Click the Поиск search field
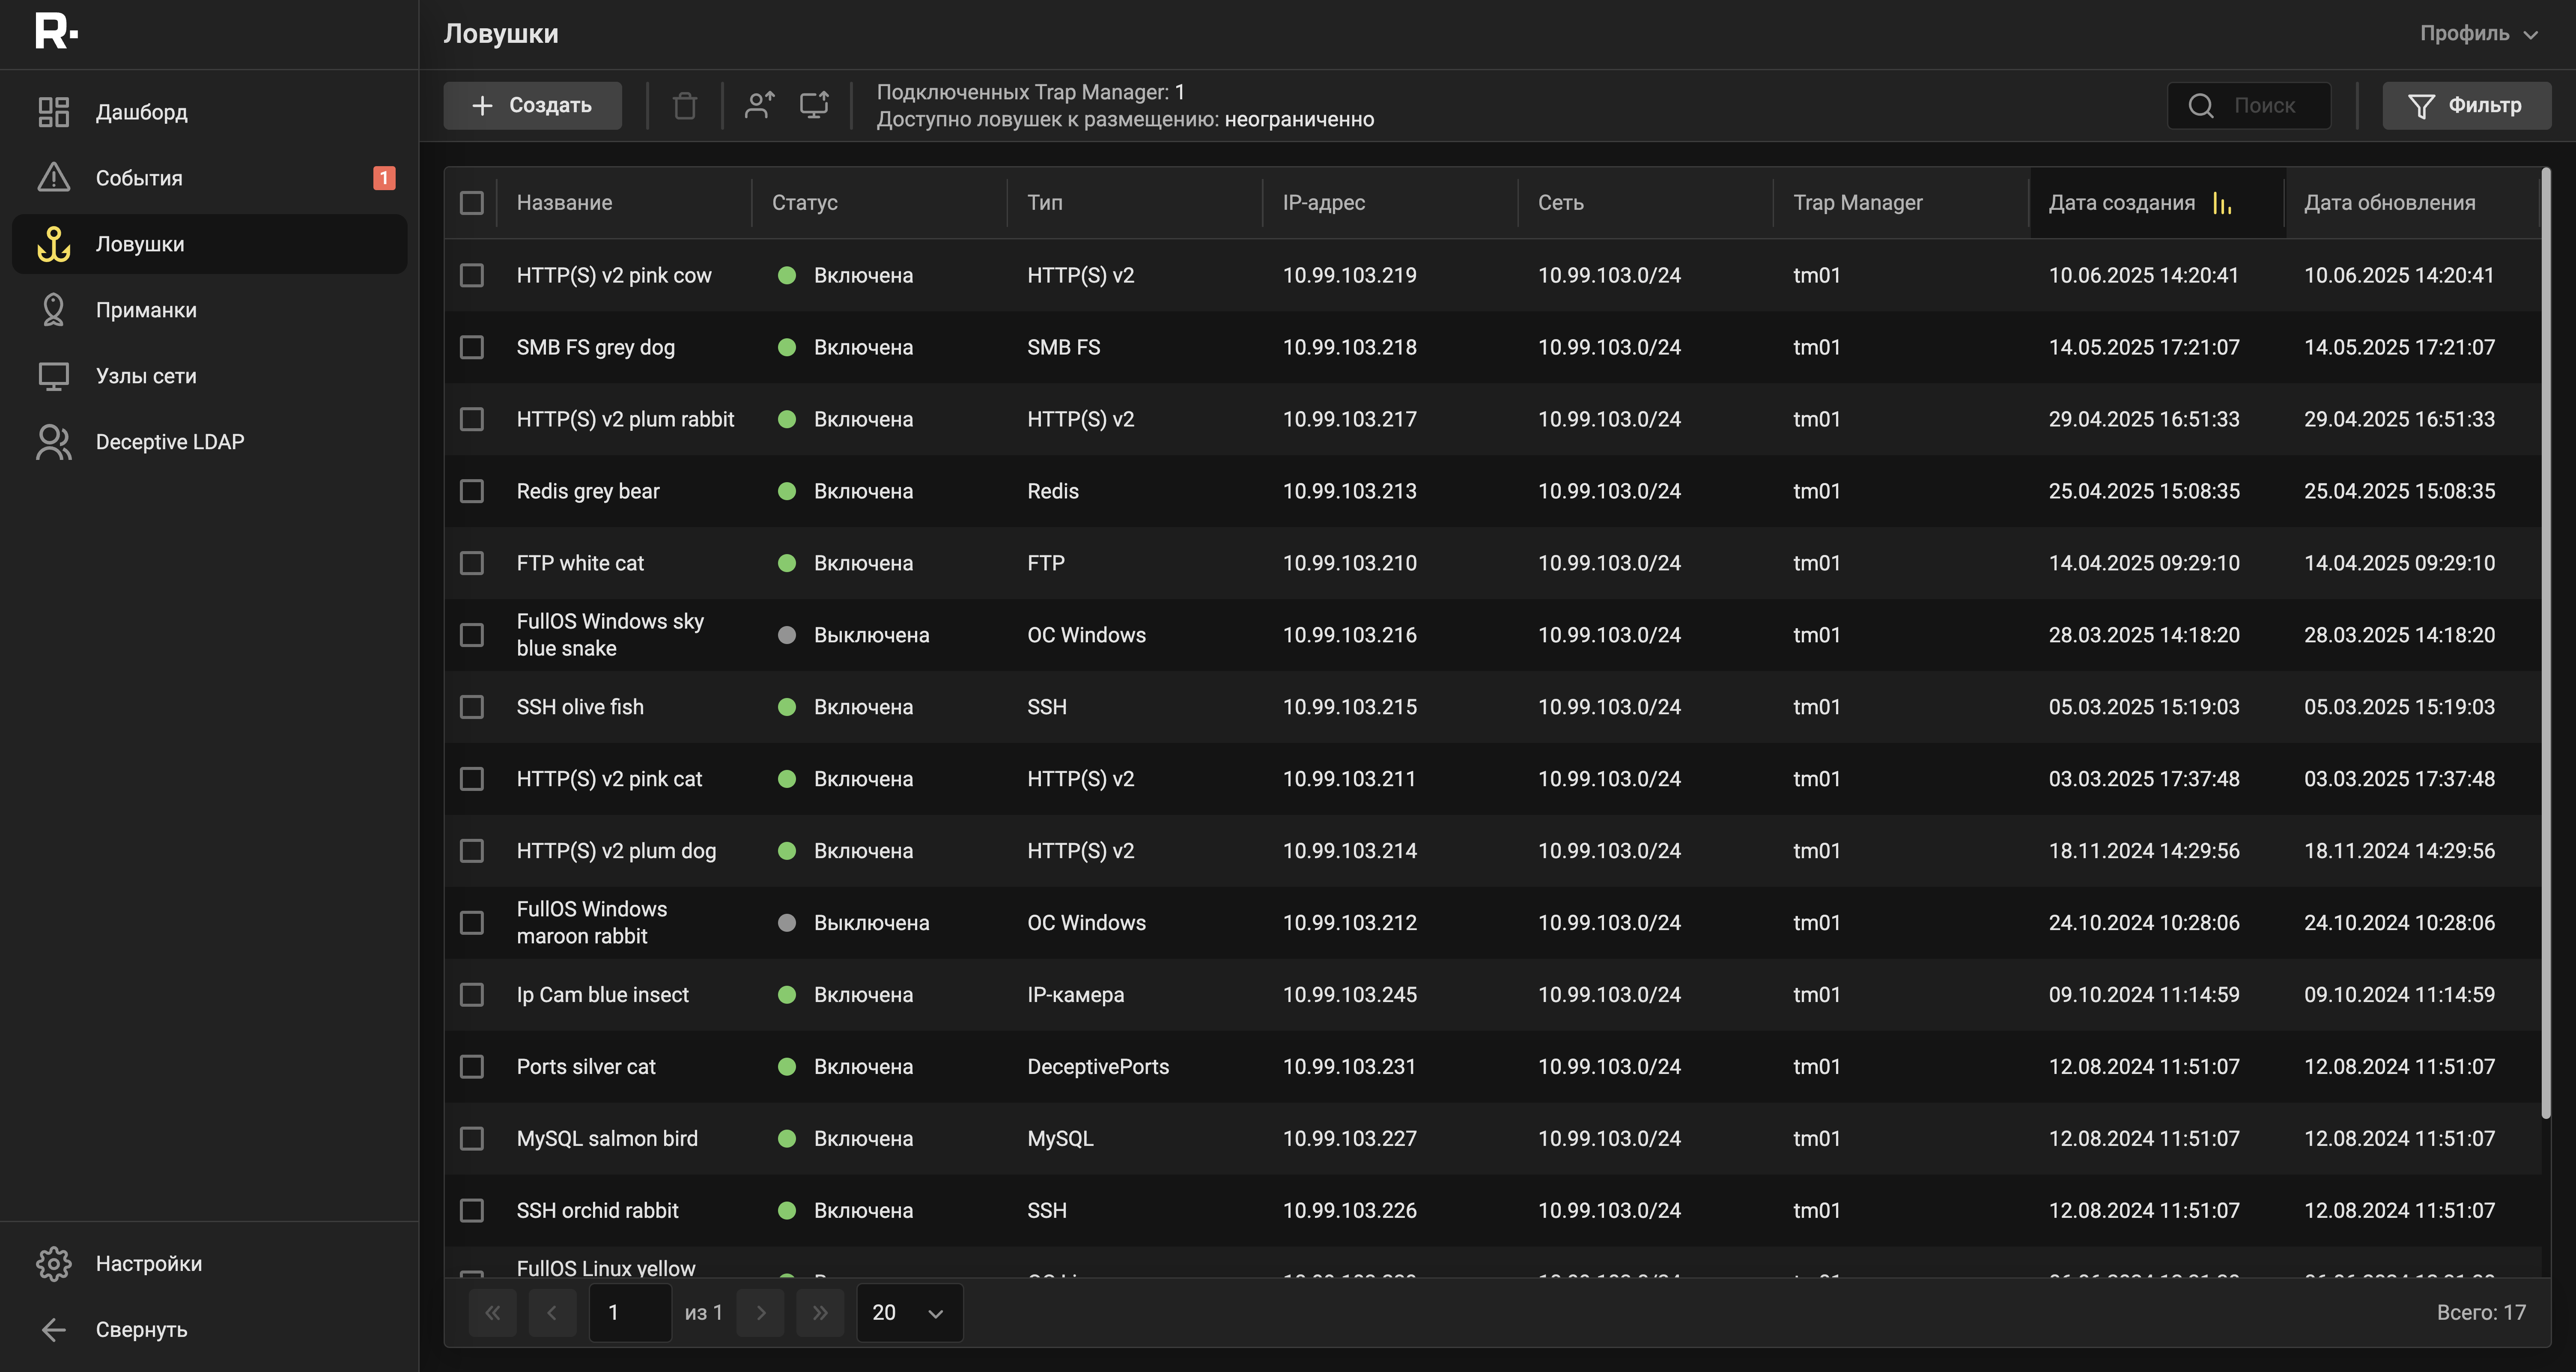 [x=2263, y=105]
